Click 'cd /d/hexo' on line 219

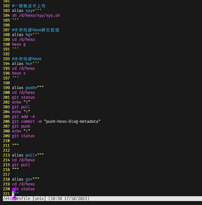click(24, 184)
